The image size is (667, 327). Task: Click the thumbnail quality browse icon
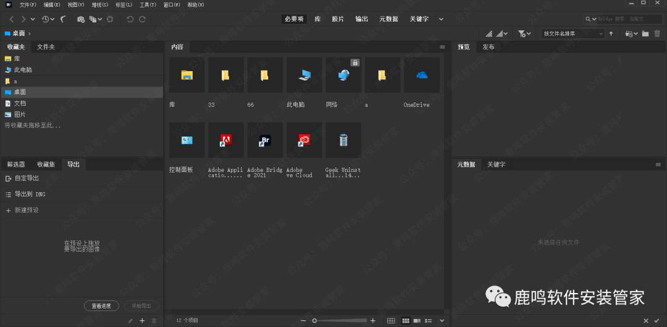[x=489, y=33]
